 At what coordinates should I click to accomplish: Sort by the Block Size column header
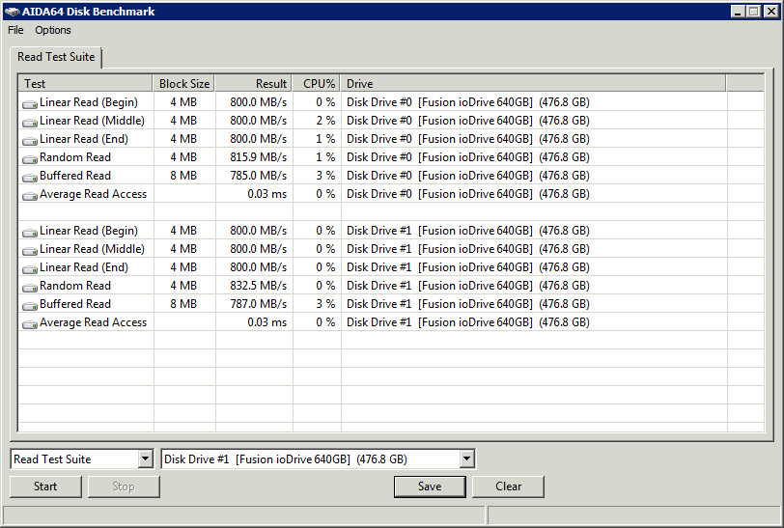tap(184, 84)
